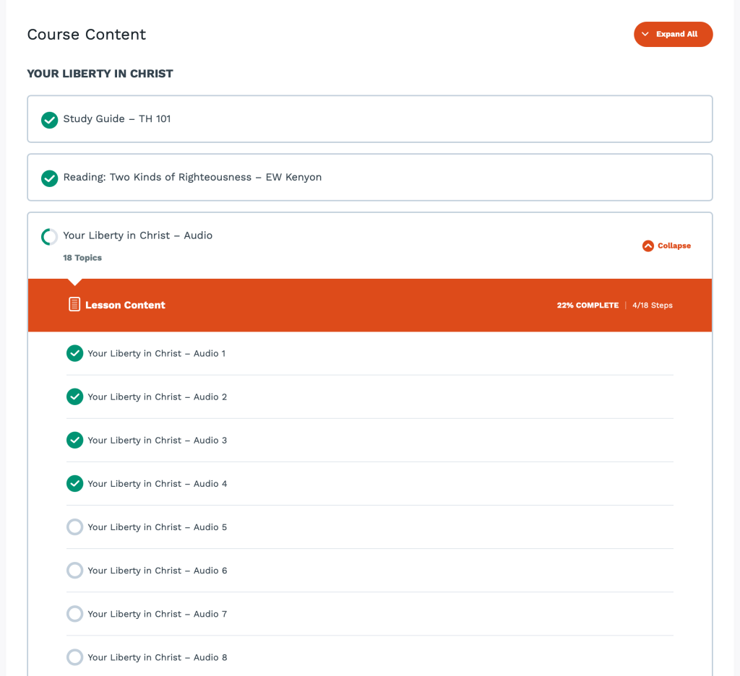Click the completed checkmark for Audio 2
Image resolution: width=740 pixels, height=676 pixels.
point(74,396)
